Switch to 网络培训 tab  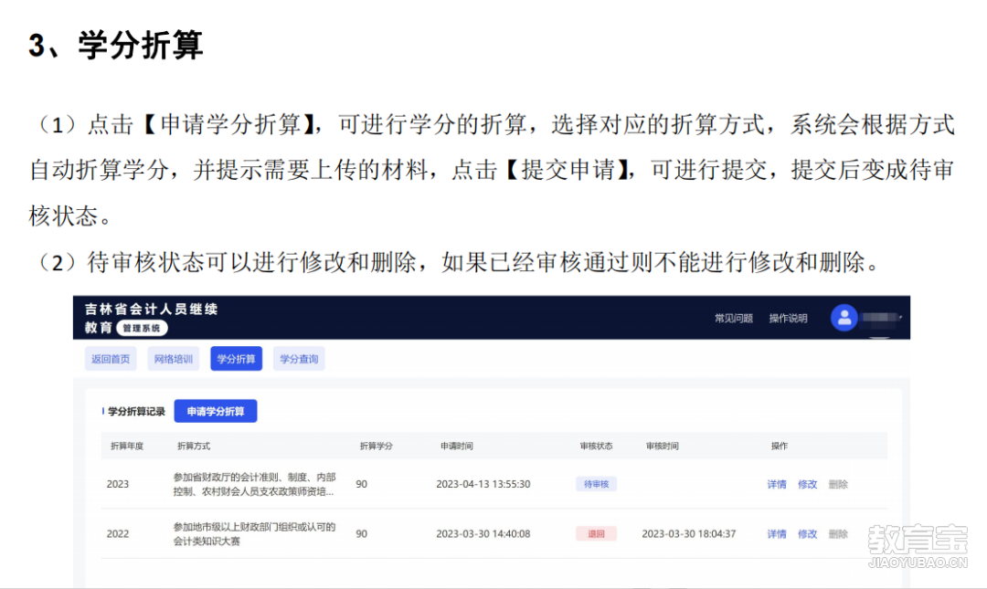[173, 359]
